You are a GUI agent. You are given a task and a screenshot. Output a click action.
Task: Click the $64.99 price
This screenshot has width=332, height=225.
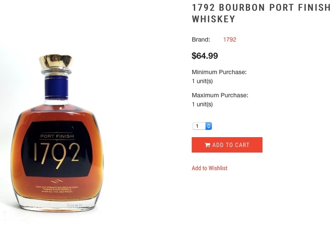tap(205, 56)
